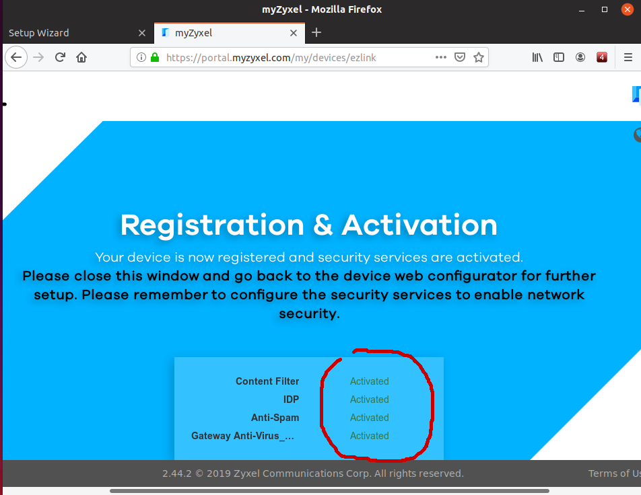The height and width of the screenshot is (495, 641).
Task: Click the green padlock security icon
Action: coord(155,57)
